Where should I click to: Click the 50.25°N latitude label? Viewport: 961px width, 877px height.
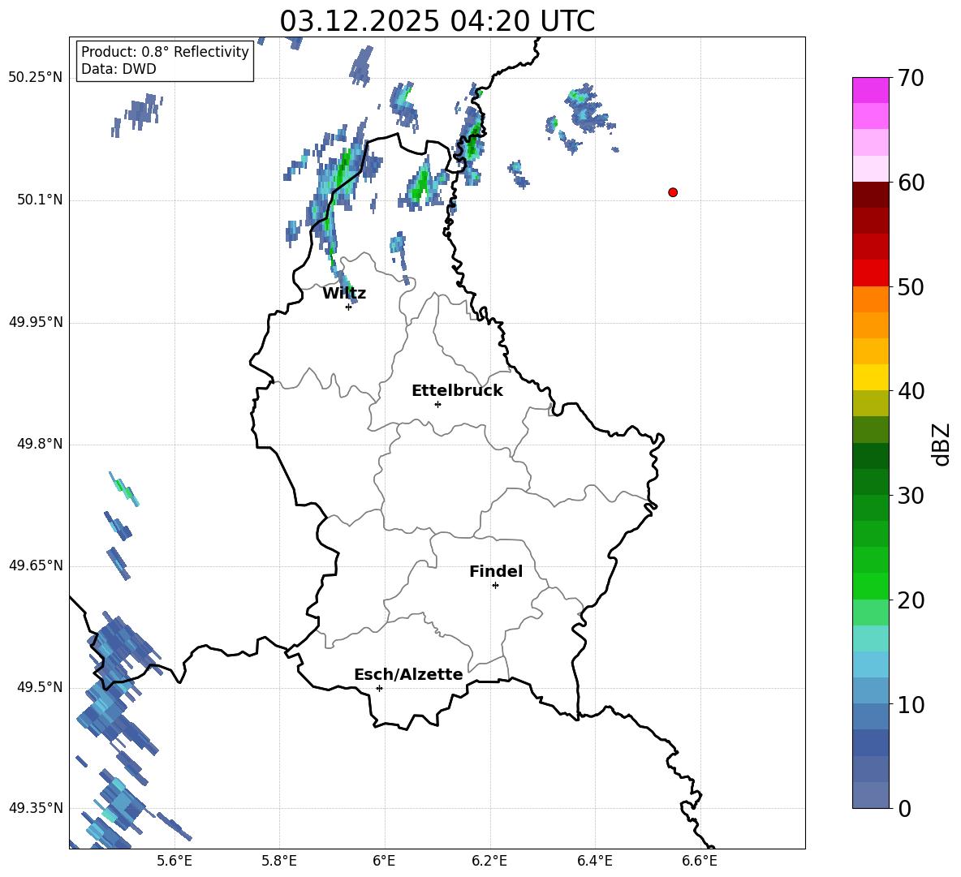(36, 78)
